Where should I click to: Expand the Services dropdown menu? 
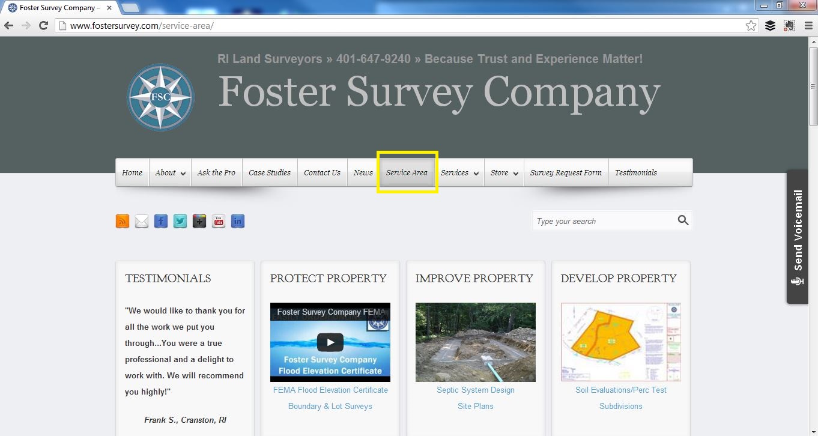pos(459,173)
